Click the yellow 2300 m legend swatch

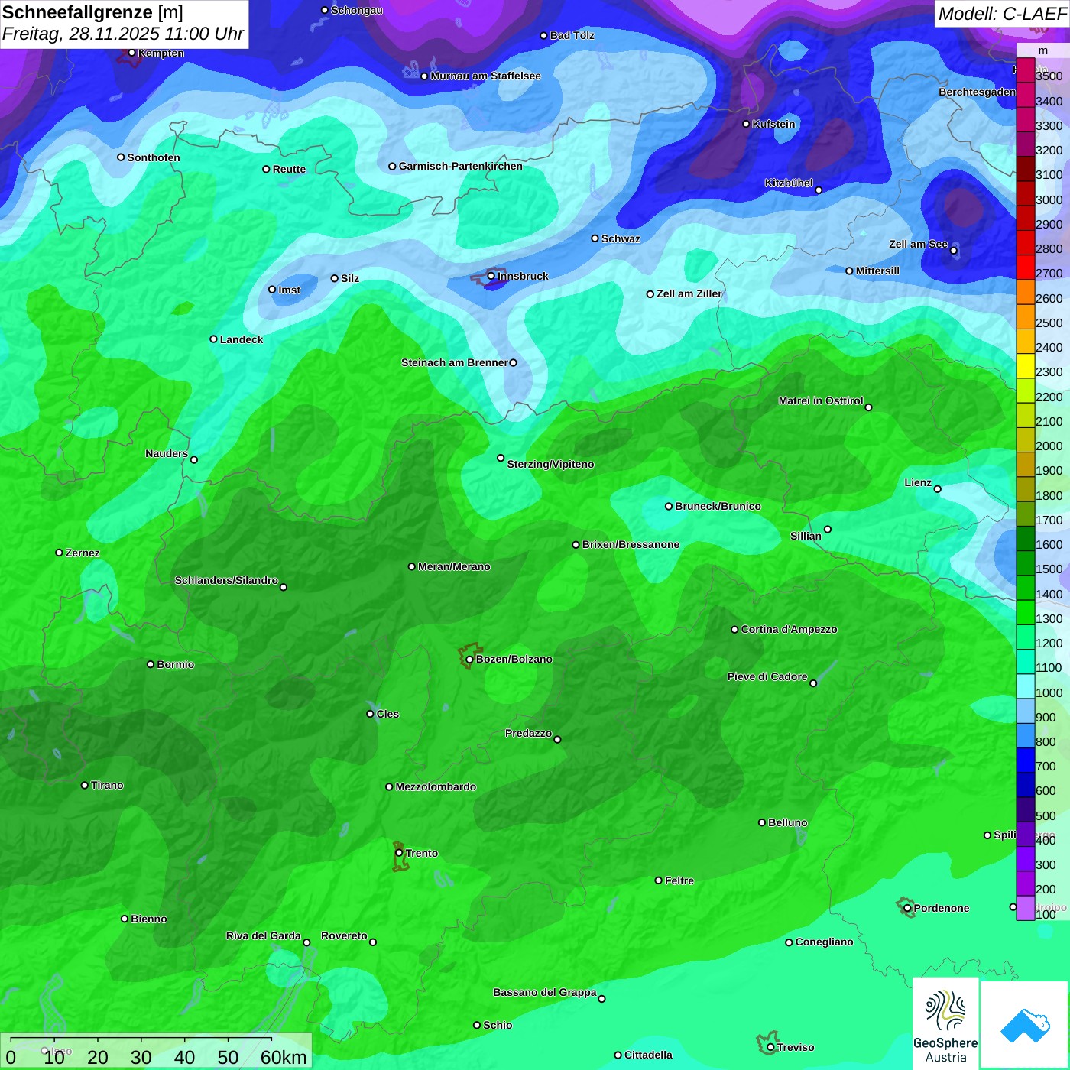[x=1026, y=365]
